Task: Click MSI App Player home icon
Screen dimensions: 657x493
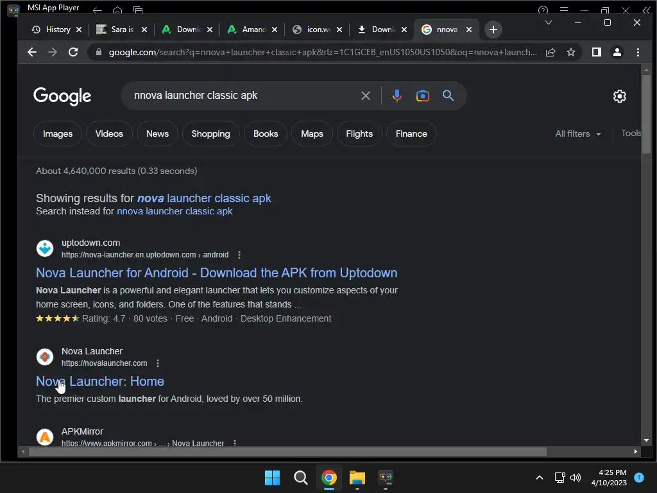Action: click(x=117, y=10)
